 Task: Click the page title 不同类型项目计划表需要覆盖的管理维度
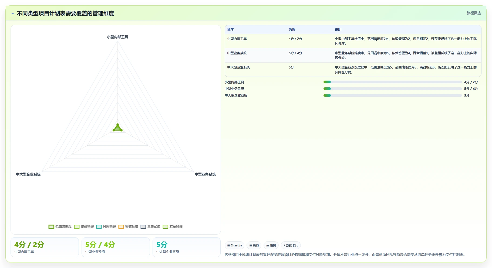(65, 13)
